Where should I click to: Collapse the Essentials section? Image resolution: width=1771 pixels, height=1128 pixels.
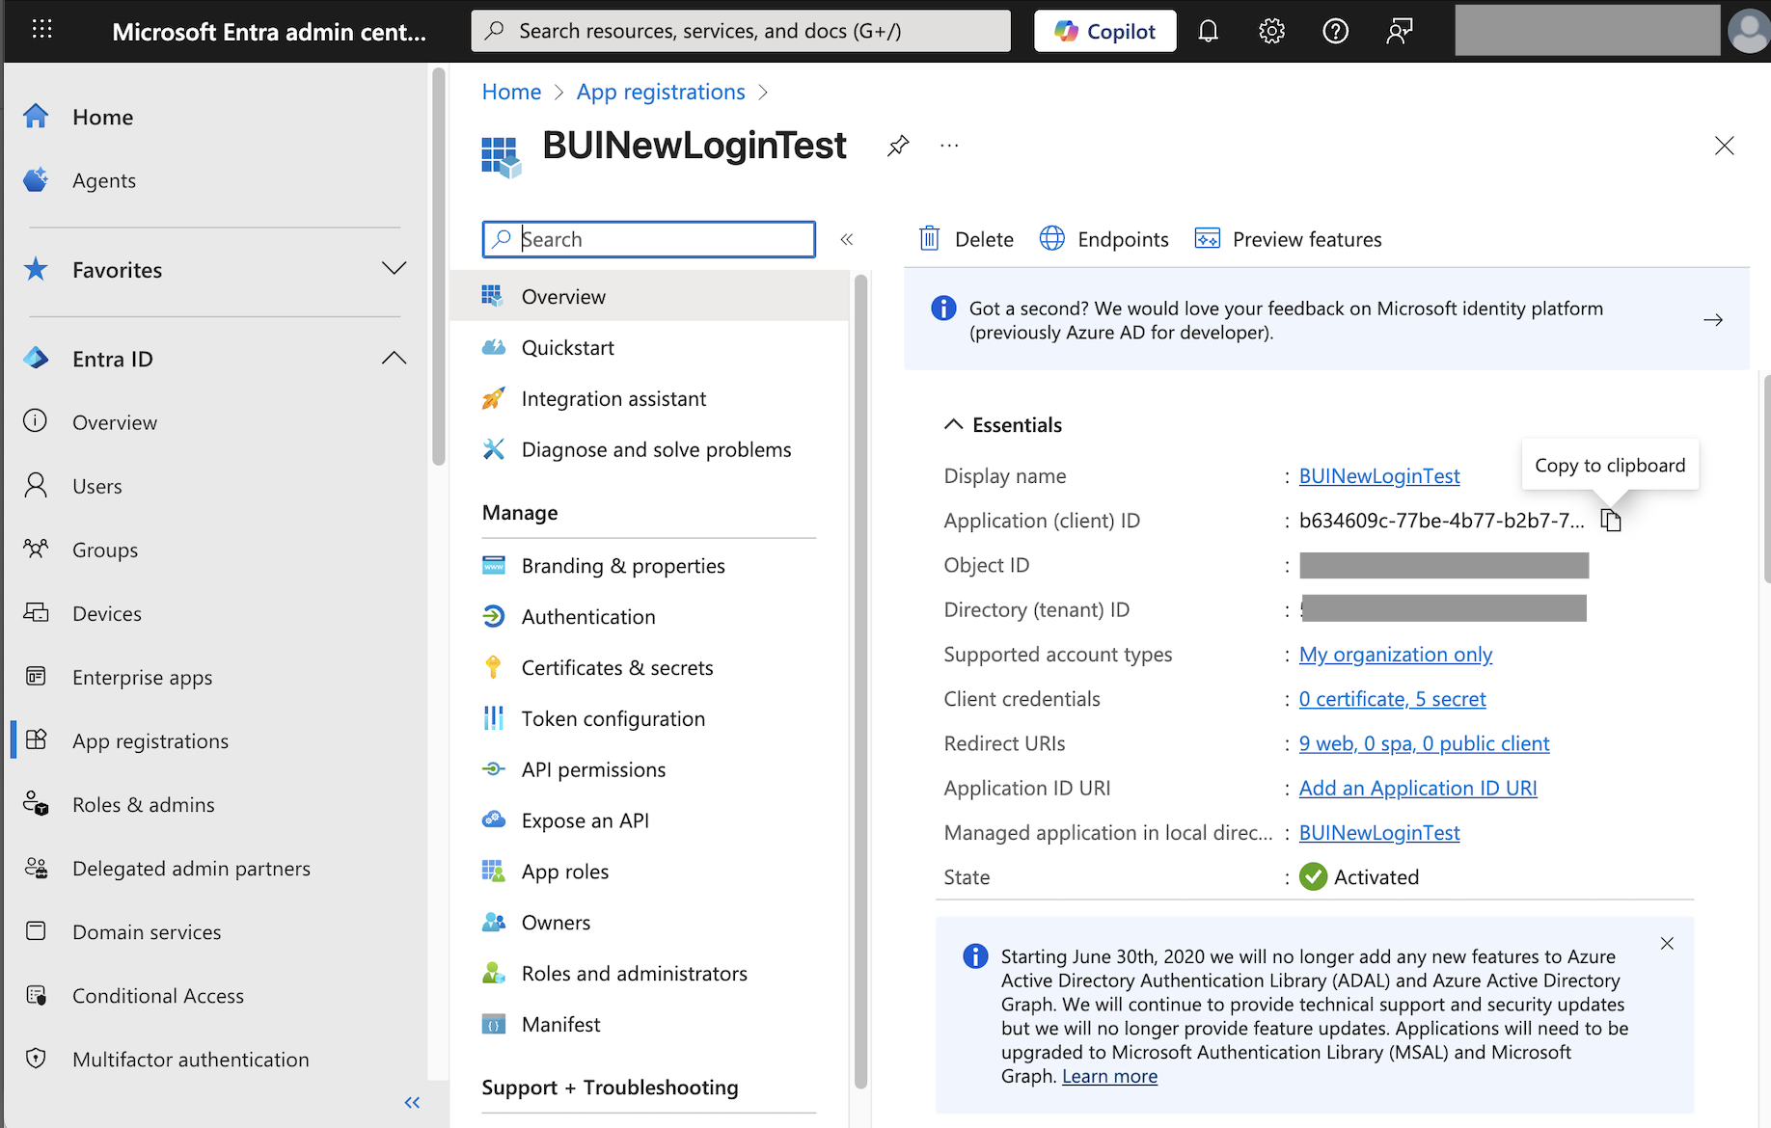(953, 423)
